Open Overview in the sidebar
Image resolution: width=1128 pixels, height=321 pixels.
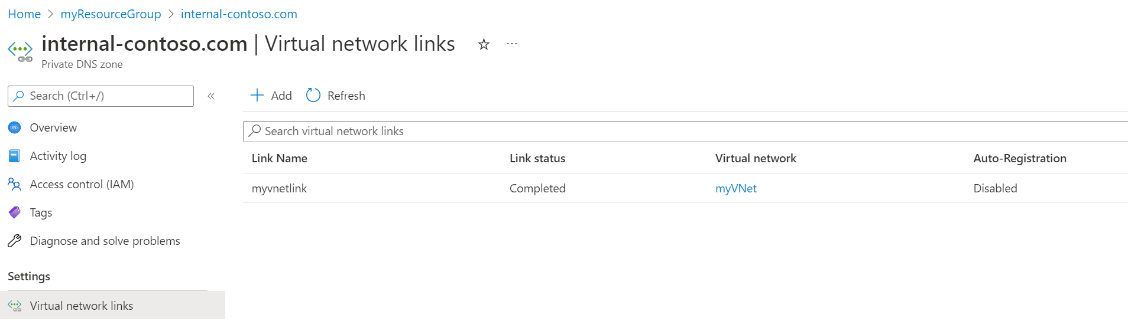click(x=53, y=127)
